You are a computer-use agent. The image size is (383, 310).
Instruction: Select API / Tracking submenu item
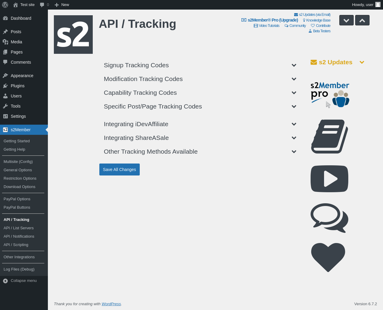click(24, 220)
